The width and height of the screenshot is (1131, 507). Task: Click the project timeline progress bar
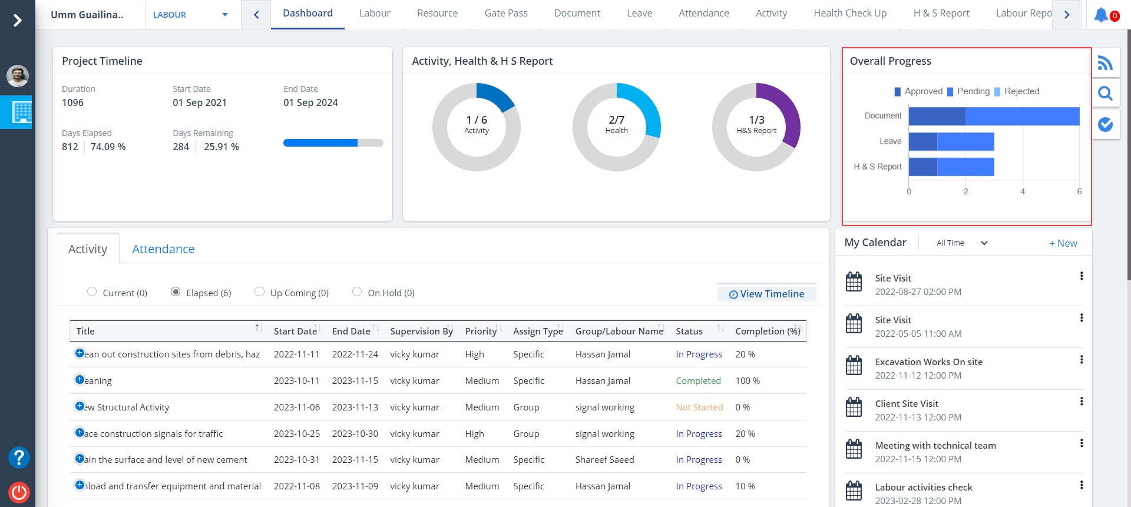click(333, 143)
